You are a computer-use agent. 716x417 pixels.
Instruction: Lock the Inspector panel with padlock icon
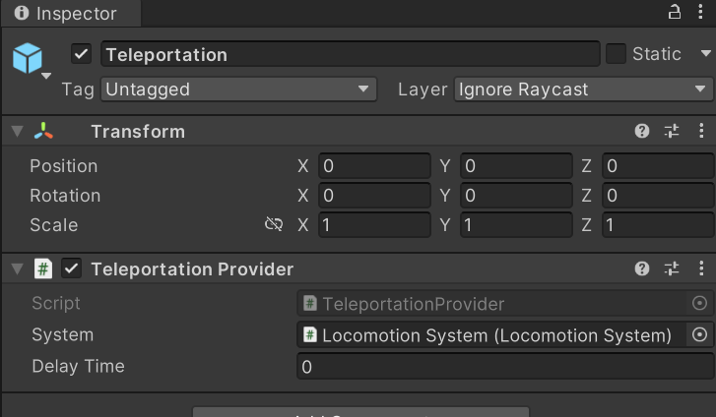pos(675,12)
